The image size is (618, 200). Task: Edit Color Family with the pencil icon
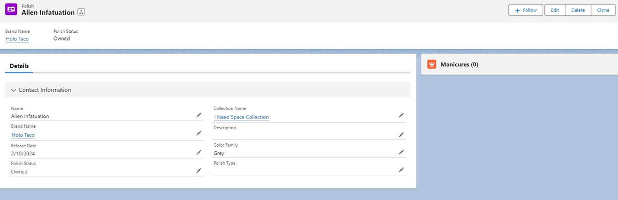click(401, 152)
